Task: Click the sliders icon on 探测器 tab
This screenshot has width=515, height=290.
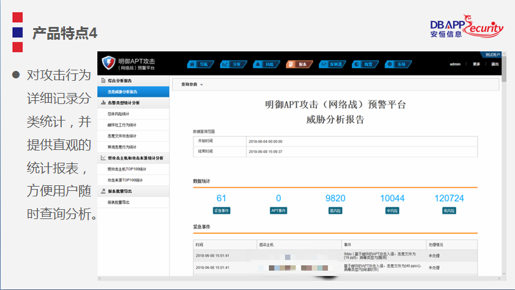Action: click(324, 64)
